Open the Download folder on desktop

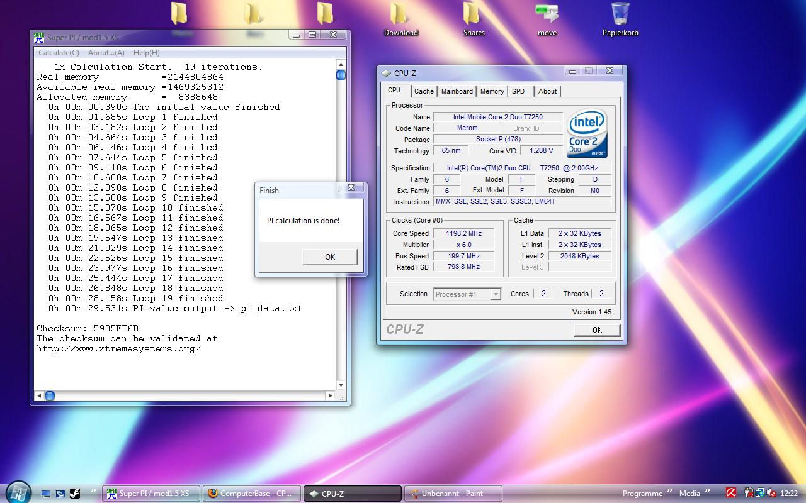[400, 19]
